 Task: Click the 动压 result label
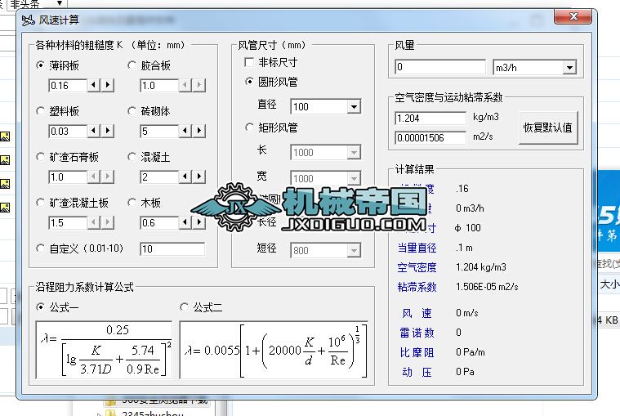coord(417,372)
